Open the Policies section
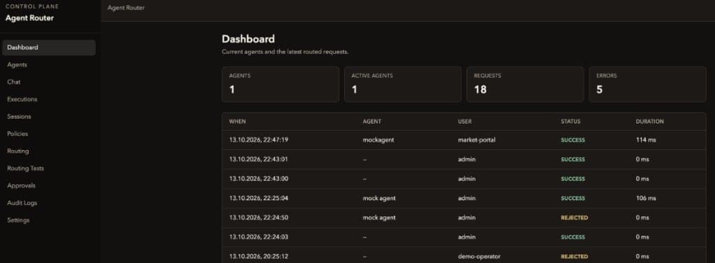 click(17, 134)
